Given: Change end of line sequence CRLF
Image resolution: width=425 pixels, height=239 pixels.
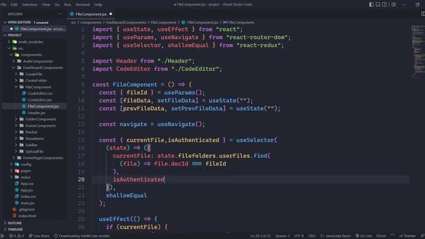Looking at the screenshot, I should pos(311,236).
